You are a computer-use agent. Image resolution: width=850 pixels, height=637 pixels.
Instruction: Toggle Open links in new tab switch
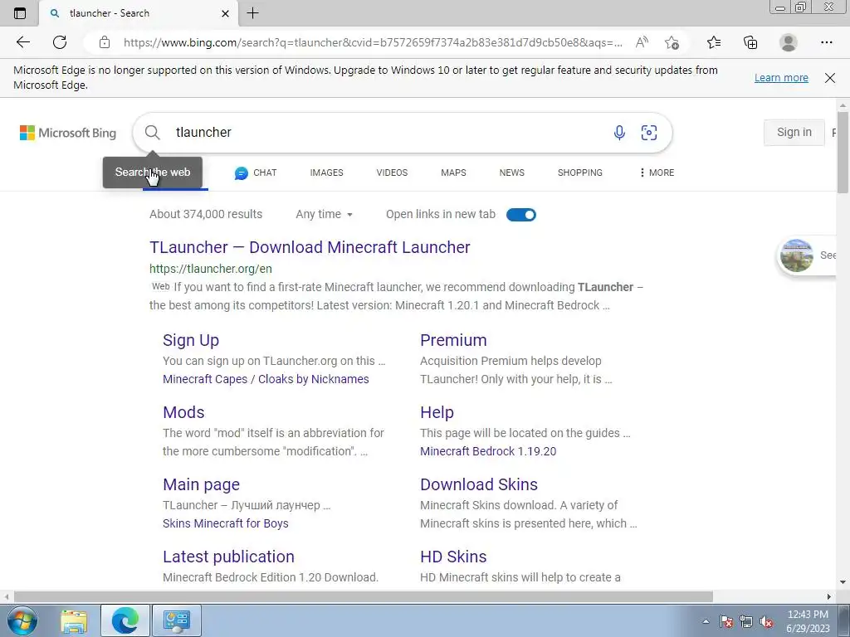coord(521,215)
